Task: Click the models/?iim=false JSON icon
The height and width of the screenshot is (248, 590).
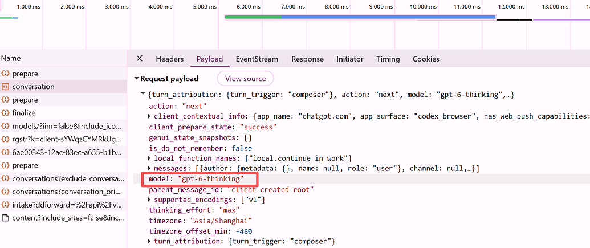Action: [x=5, y=125]
